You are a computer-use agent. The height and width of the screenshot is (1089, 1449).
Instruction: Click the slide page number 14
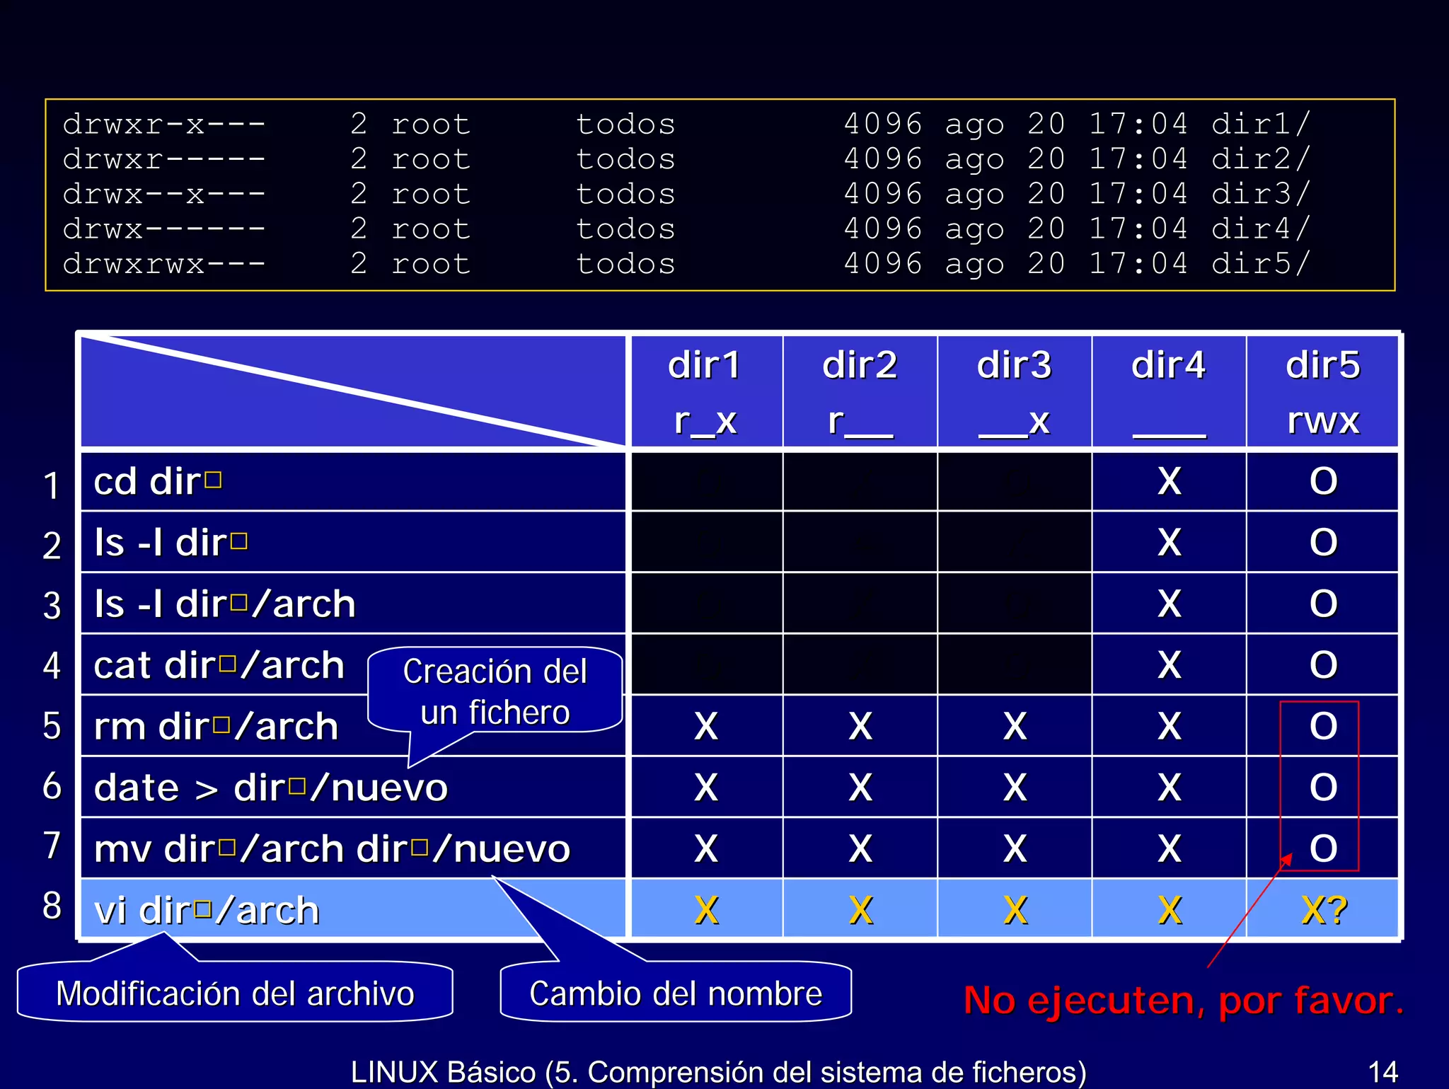pyautogui.click(x=1383, y=1071)
